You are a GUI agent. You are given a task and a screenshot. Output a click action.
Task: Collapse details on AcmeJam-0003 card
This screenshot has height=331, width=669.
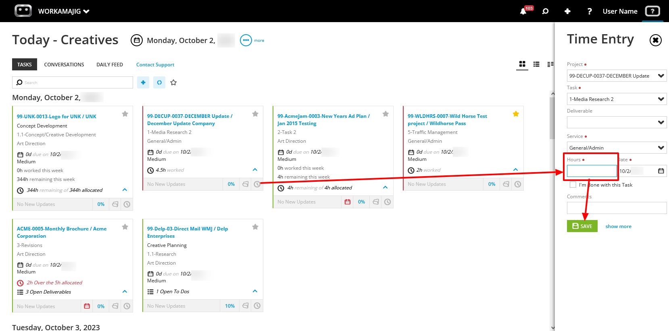385,187
